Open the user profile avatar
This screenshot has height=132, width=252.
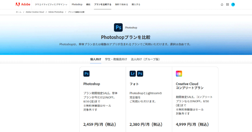pyautogui.click(x=233, y=4)
